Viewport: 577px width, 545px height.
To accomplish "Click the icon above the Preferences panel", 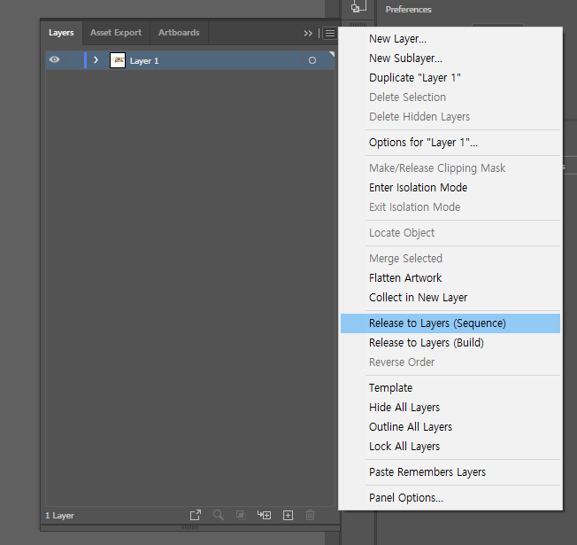I will point(358,6).
